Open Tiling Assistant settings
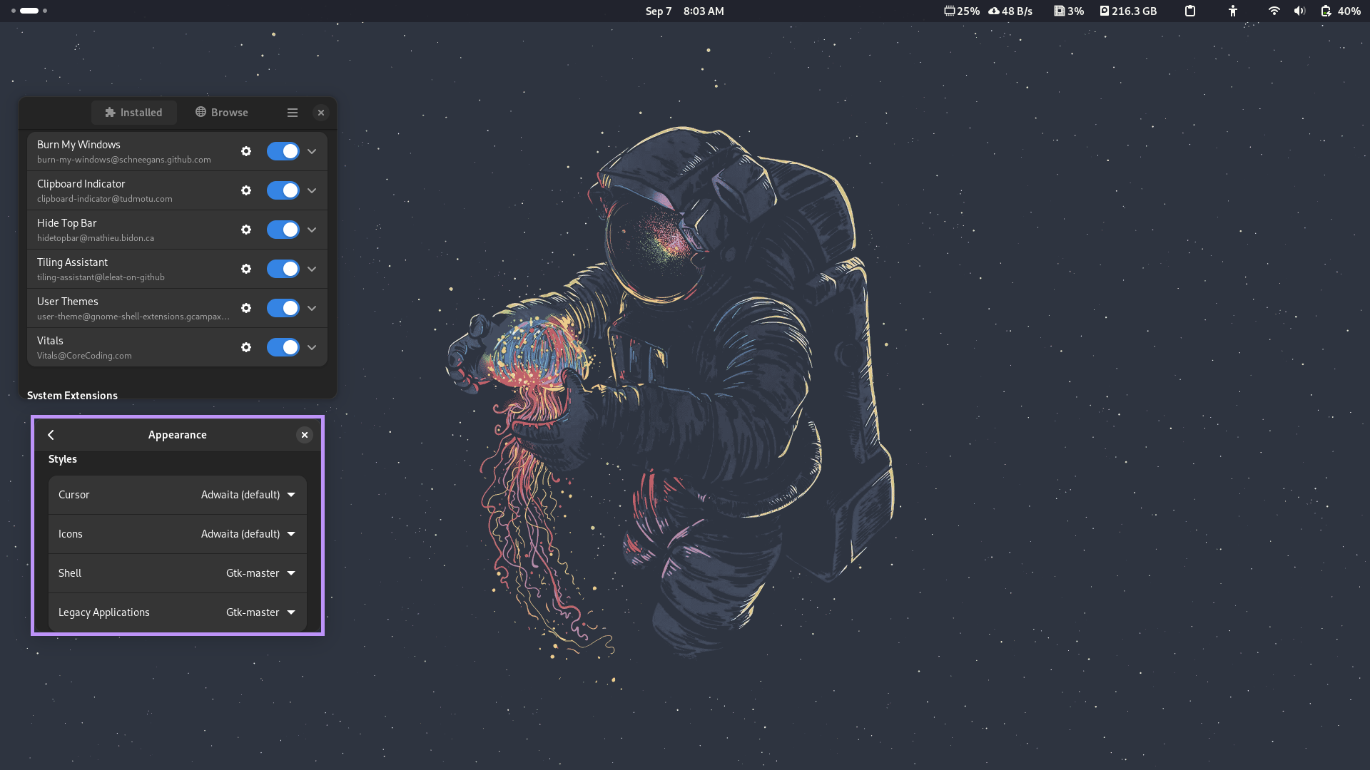The height and width of the screenshot is (770, 1370). coord(245,269)
